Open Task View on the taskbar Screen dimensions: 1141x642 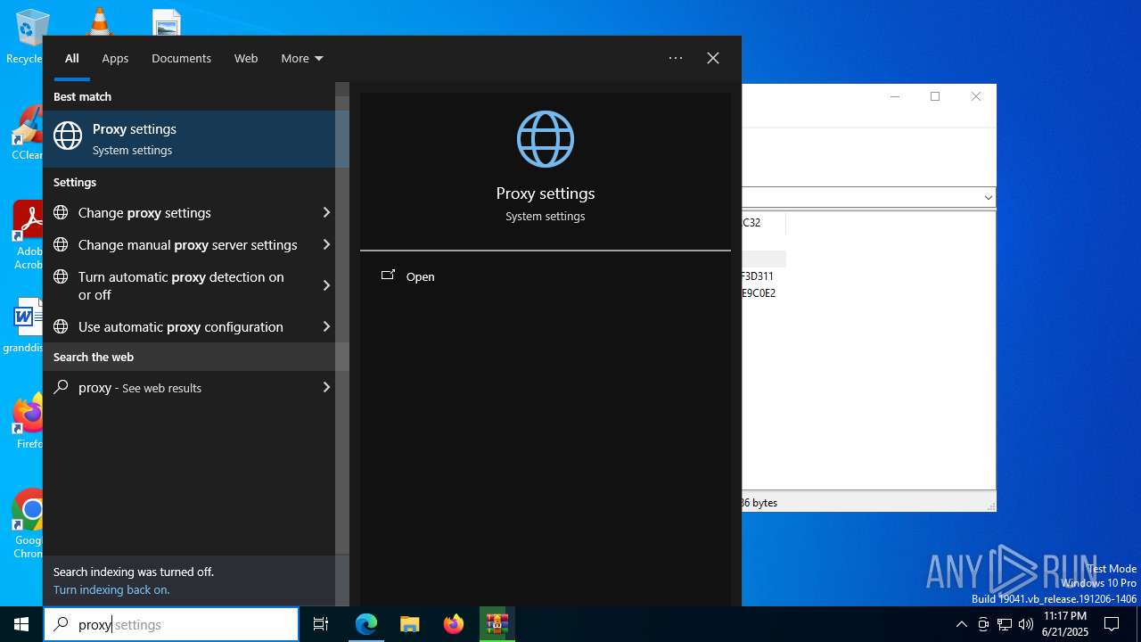(321, 624)
